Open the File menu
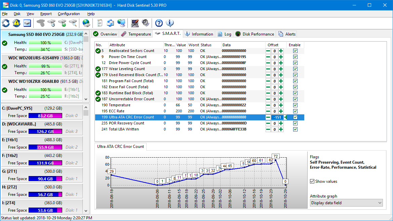393x221 pixels. 5,14
